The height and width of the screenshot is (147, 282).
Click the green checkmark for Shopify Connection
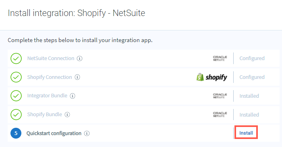click(x=16, y=77)
